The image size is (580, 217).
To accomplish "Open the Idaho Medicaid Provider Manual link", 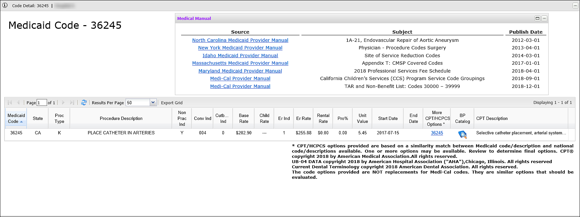I will (x=240, y=56).
